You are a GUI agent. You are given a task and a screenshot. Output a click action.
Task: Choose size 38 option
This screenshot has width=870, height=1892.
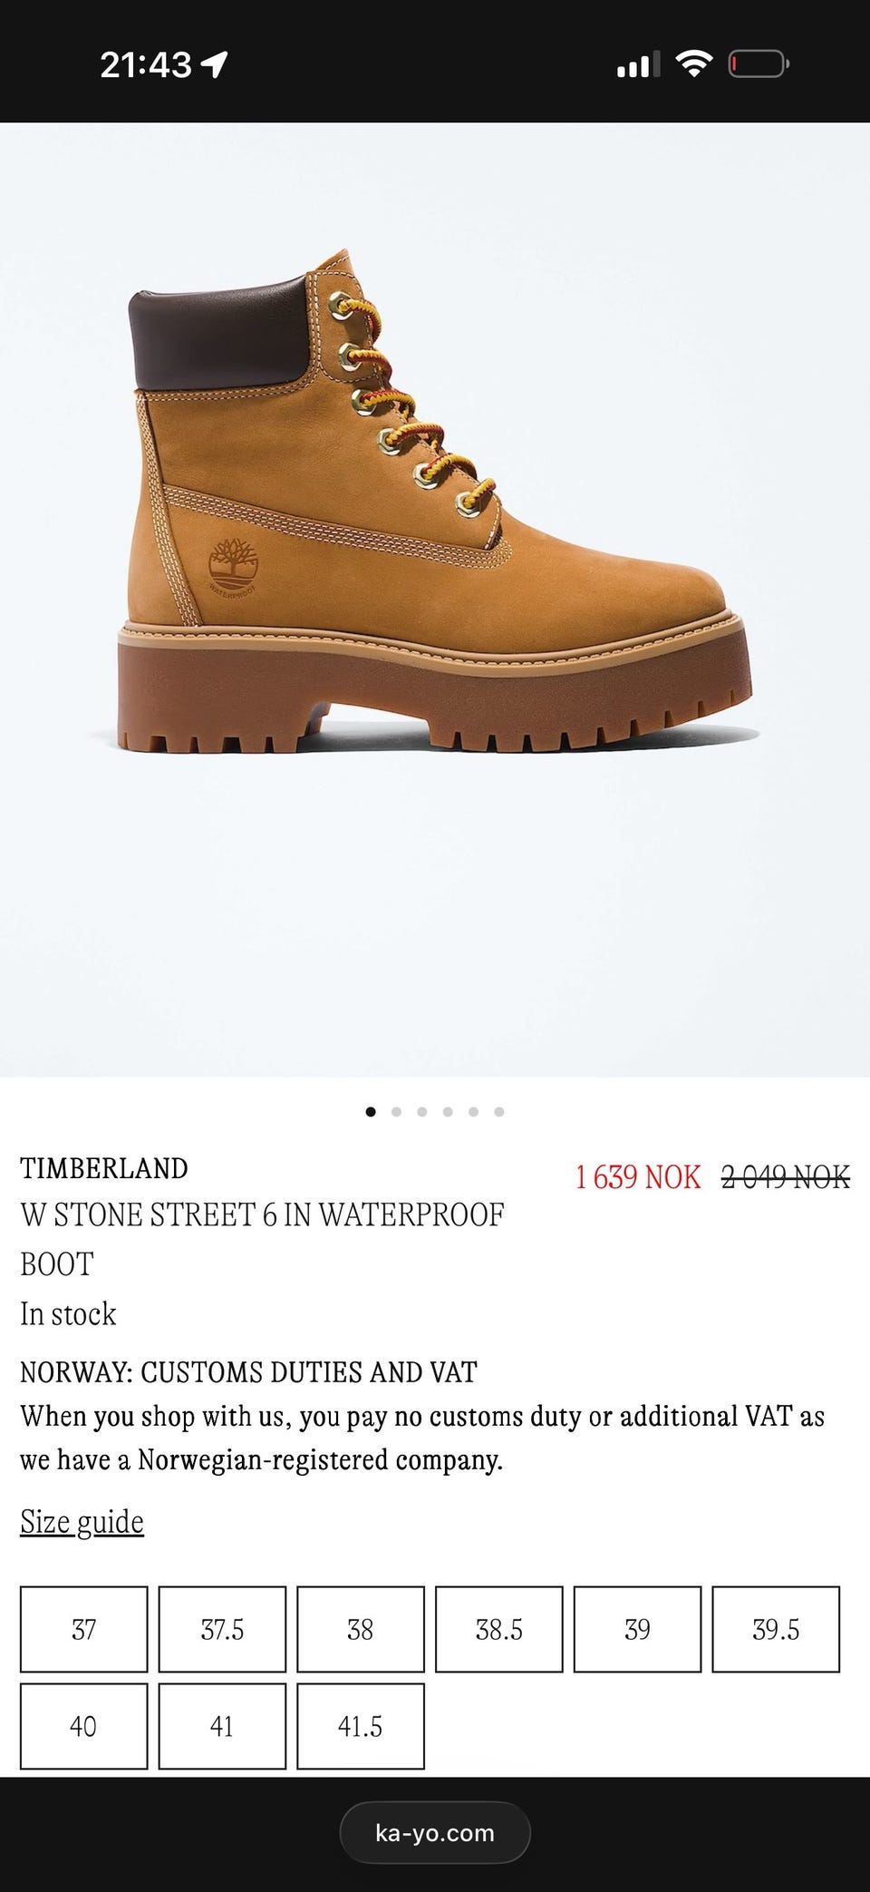[x=361, y=1629]
